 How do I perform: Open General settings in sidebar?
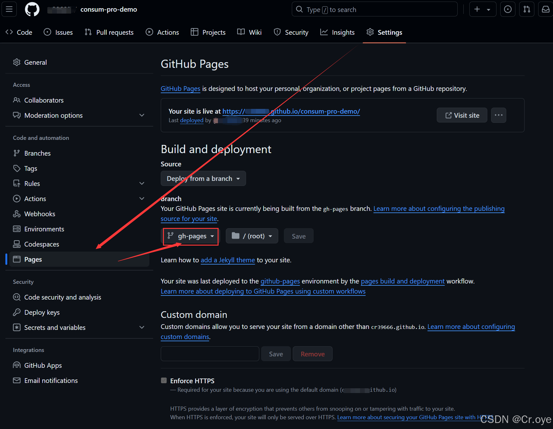pyautogui.click(x=79, y=63)
